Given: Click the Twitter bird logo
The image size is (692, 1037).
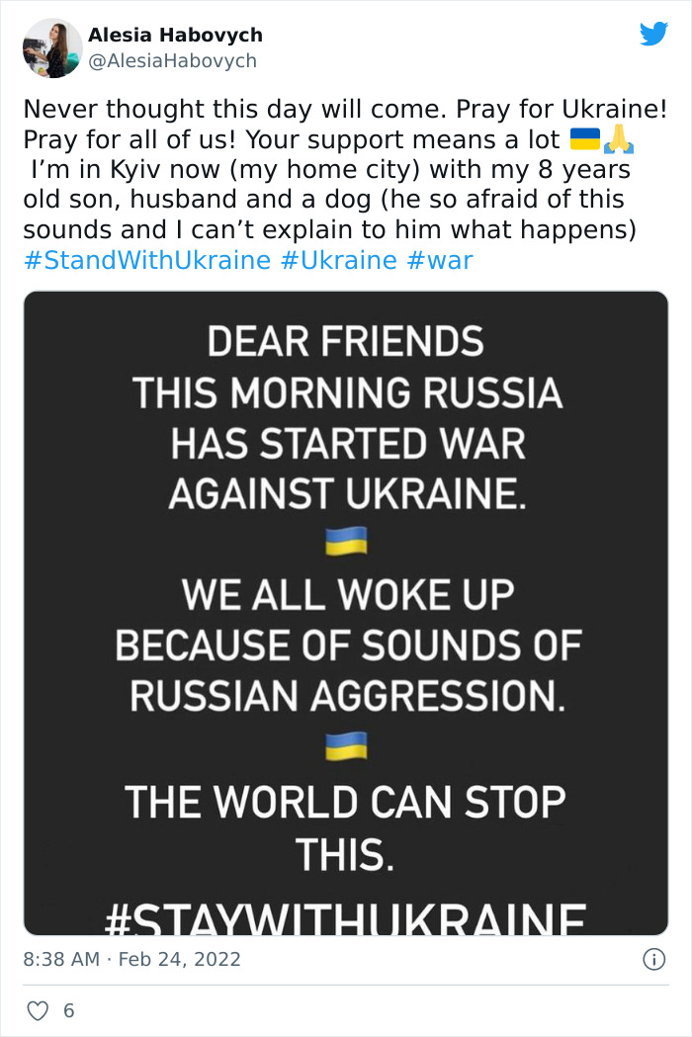Looking at the screenshot, I should click(654, 35).
